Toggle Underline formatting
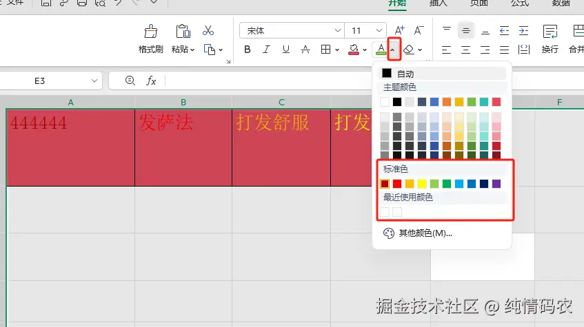 (285, 50)
